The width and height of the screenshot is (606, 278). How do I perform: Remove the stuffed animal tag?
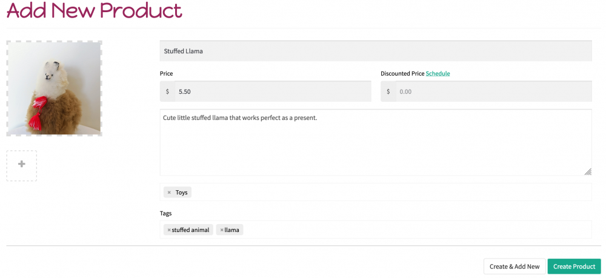pyautogui.click(x=169, y=230)
